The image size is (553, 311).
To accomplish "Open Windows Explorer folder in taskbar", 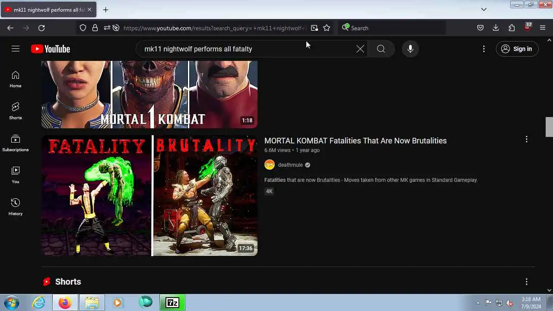I will tap(92, 302).
